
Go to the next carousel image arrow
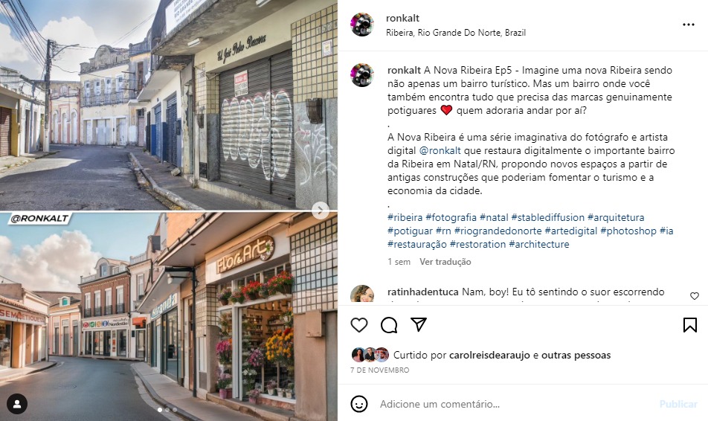click(320, 210)
